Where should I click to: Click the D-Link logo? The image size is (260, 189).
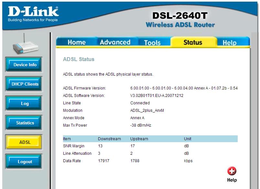33,11
